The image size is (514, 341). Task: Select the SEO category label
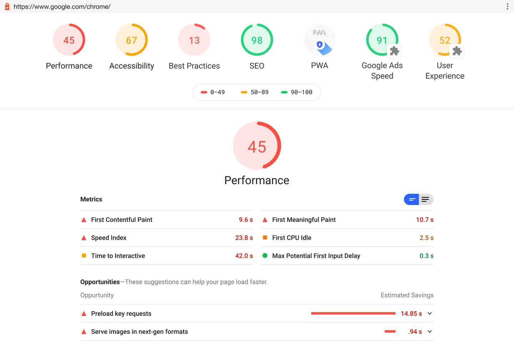[257, 66]
